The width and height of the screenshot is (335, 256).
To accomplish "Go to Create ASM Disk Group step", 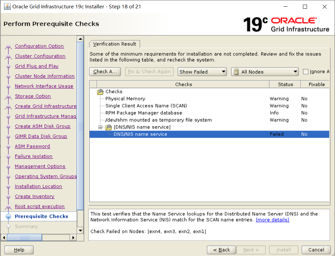I will coord(43,126).
